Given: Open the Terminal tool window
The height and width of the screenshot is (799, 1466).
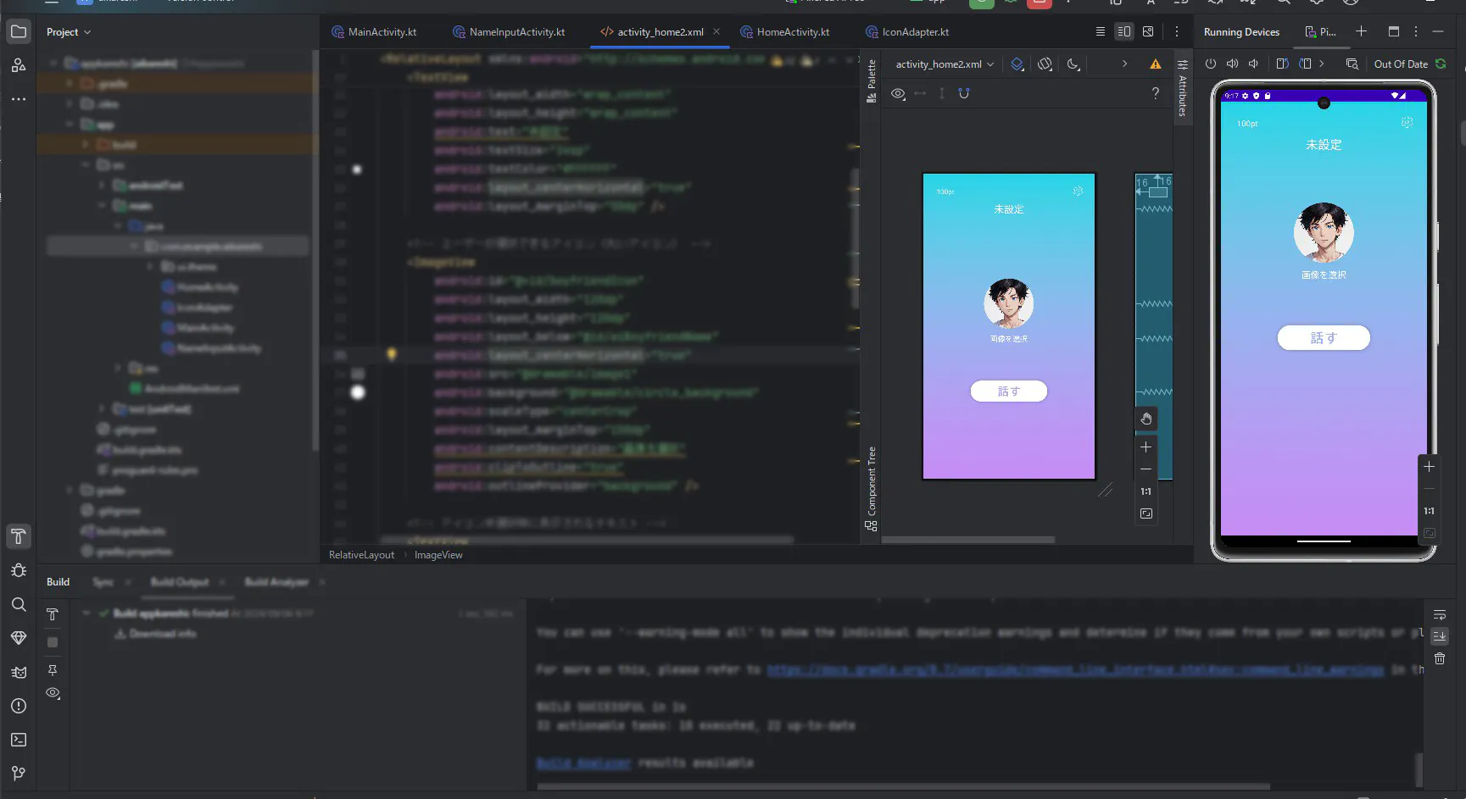Looking at the screenshot, I should pos(18,740).
